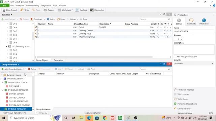The height and width of the screenshot is (121, 216).
Task: Switch to the Group Objects tab
Action: (x=42, y=60)
